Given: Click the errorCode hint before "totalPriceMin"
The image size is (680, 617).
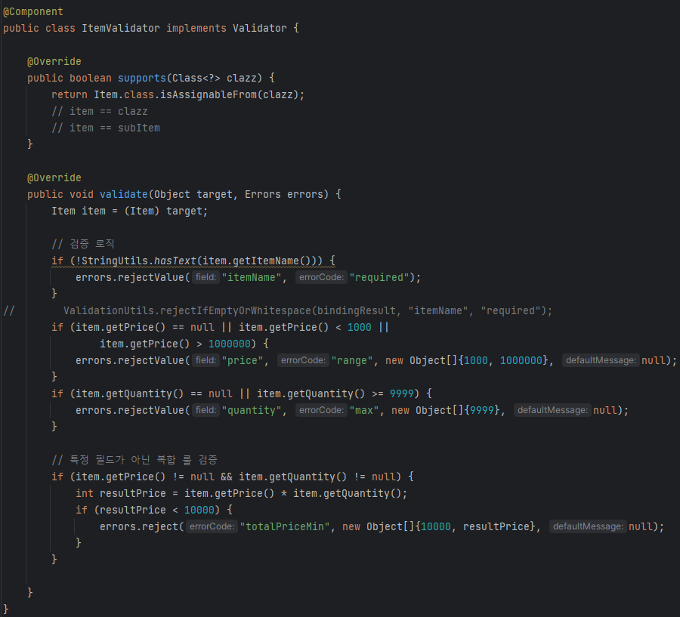Looking at the screenshot, I should 212,526.
